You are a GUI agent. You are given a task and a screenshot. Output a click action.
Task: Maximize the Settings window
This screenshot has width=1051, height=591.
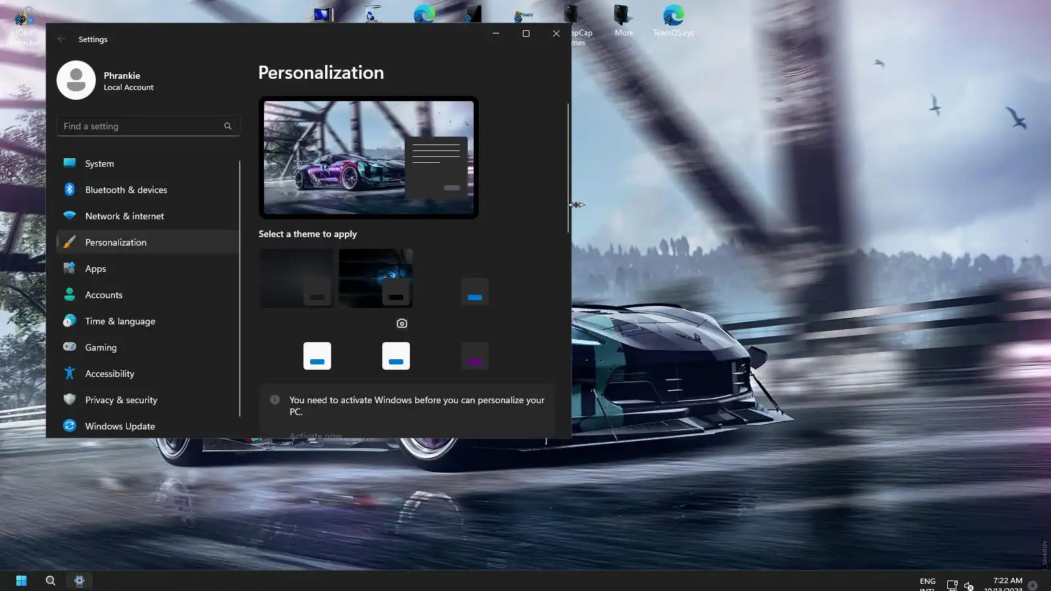[x=526, y=33]
